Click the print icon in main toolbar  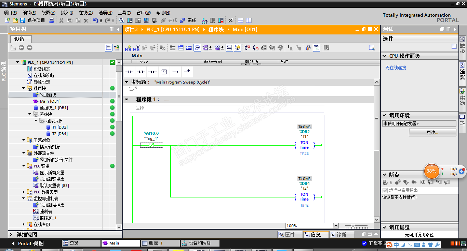point(52,20)
